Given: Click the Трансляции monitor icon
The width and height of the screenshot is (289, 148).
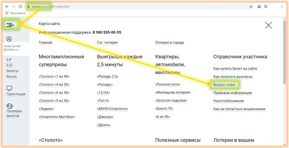Looking at the screenshot, I should [9, 88].
